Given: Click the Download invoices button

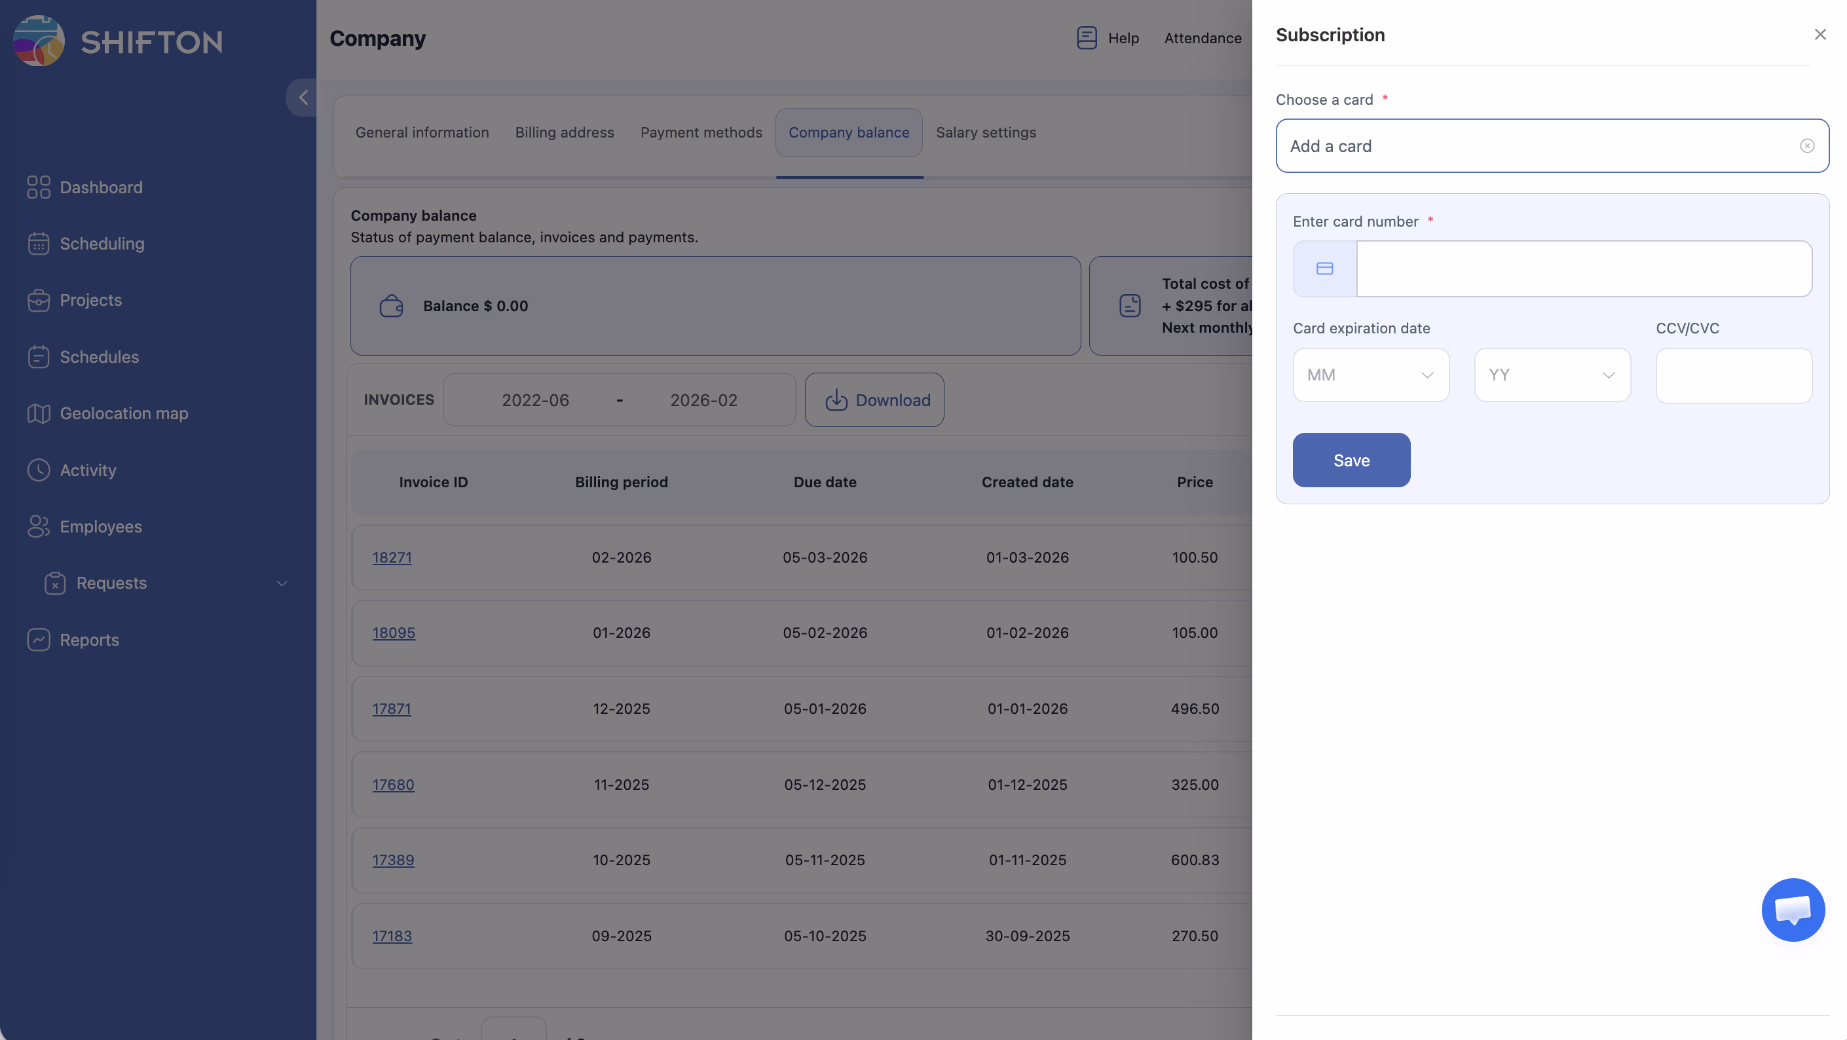Looking at the screenshot, I should pyautogui.click(x=874, y=400).
